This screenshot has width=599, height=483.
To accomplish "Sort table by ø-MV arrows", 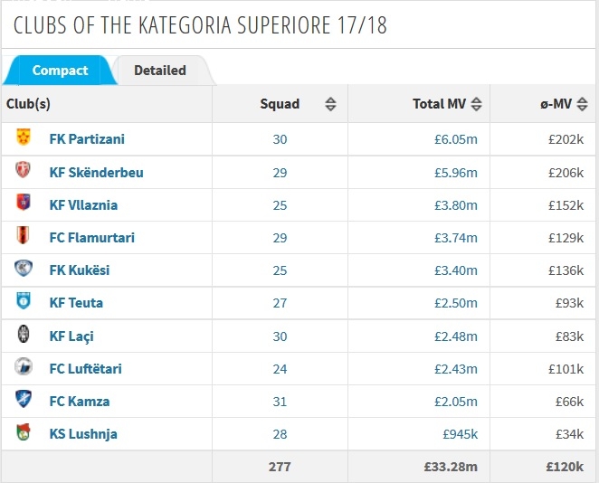I will click(582, 104).
